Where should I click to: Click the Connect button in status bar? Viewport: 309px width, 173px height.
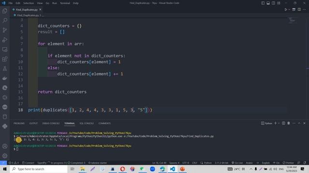coord(28,163)
